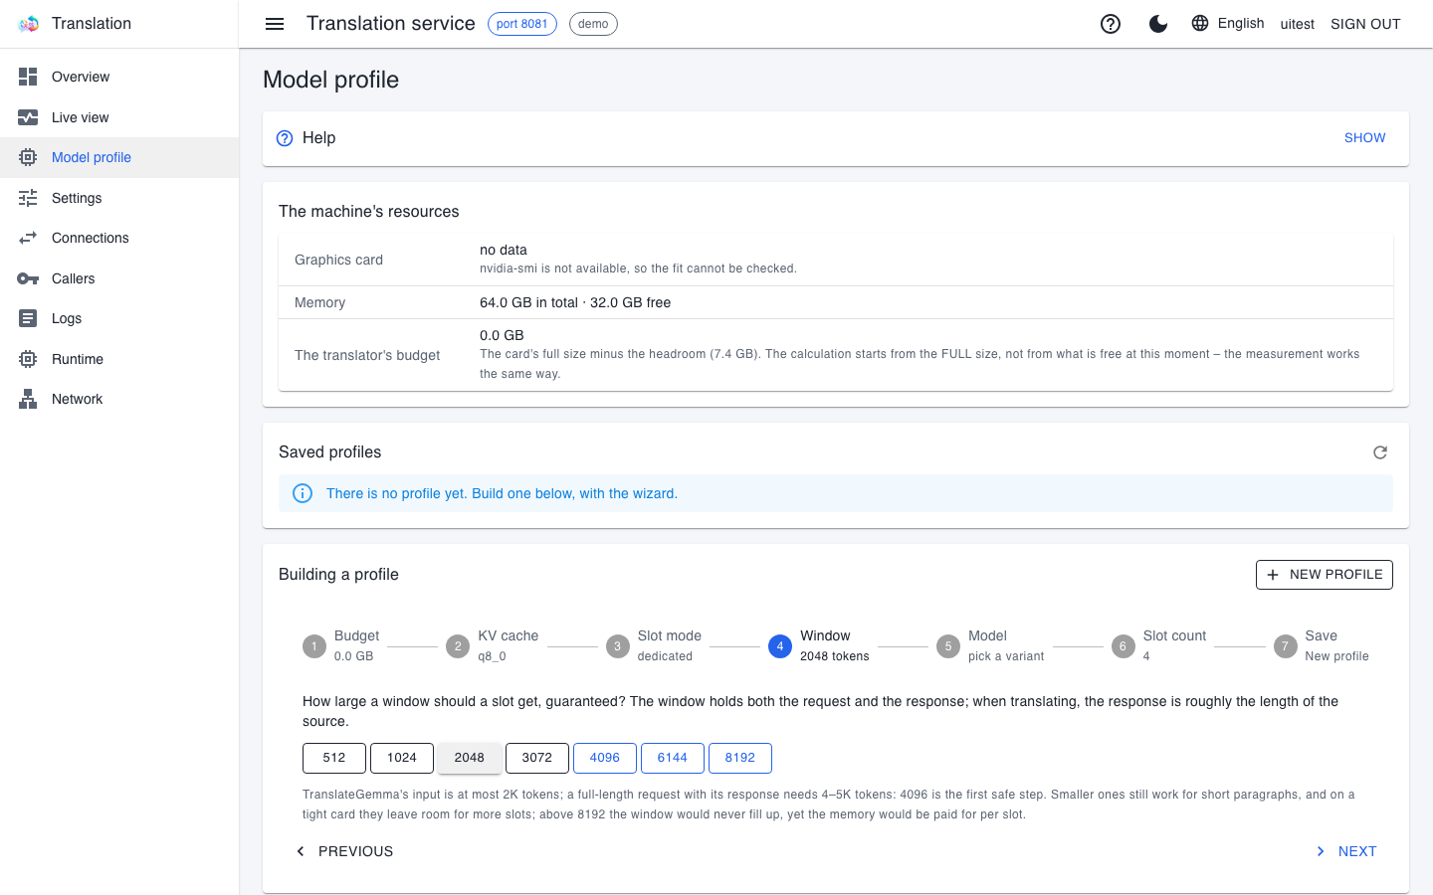Screen dimensions: 1433x895
Task: Click the Live view monitor icon
Action: 28,117
